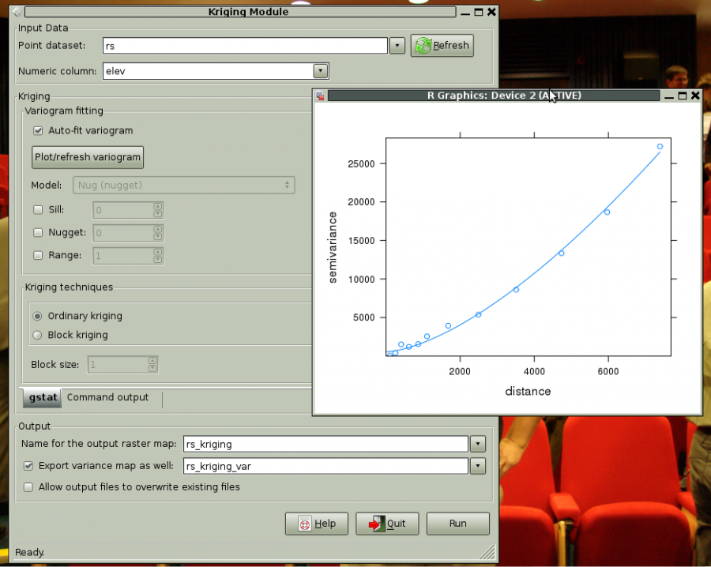Image resolution: width=711 pixels, height=567 pixels.
Task: Click the Help button lifebuoy icon
Action: pos(303,524)
